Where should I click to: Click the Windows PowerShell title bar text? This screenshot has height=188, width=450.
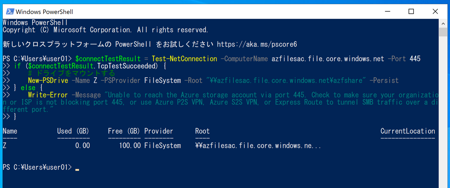coord(44,12)
